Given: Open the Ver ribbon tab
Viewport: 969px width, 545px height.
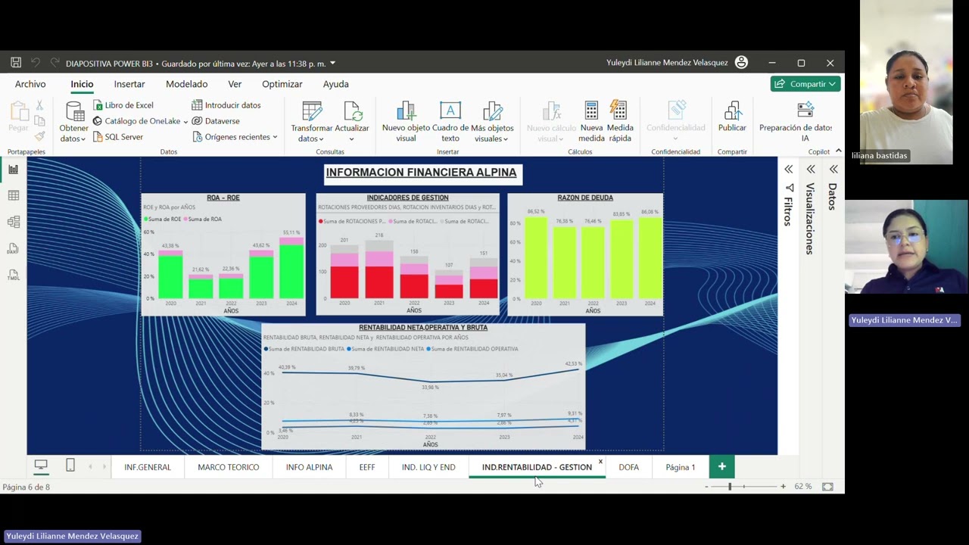Looking at the screenshot, I should [235, 84].
